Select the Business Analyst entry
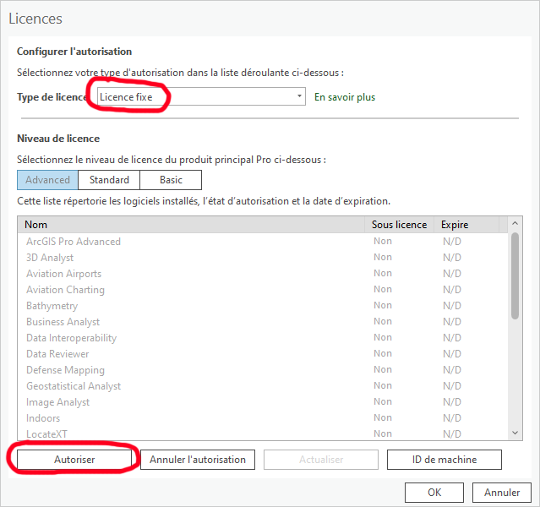Image resolution: width=540 pixels, height=507 pixels. pos(63,322)
